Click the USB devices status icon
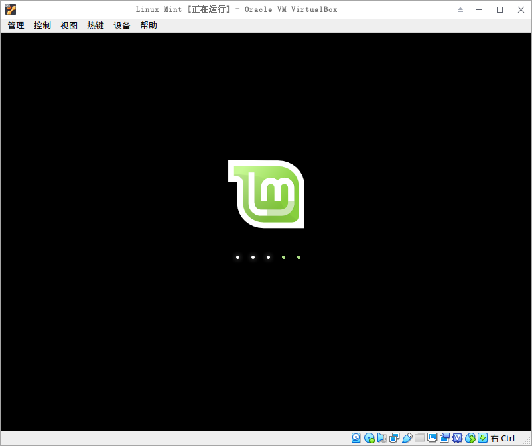532x446 pixels. pyautogui.click(x=407, y=438)
